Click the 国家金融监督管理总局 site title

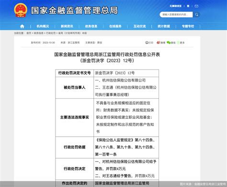(74, 10)
